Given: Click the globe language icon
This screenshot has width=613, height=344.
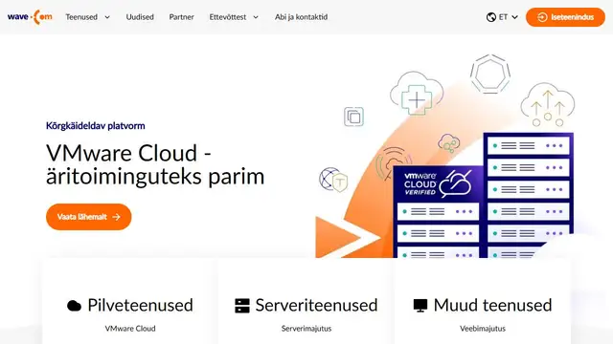Looking at the screenshot, I should click(x=491, y=17).
